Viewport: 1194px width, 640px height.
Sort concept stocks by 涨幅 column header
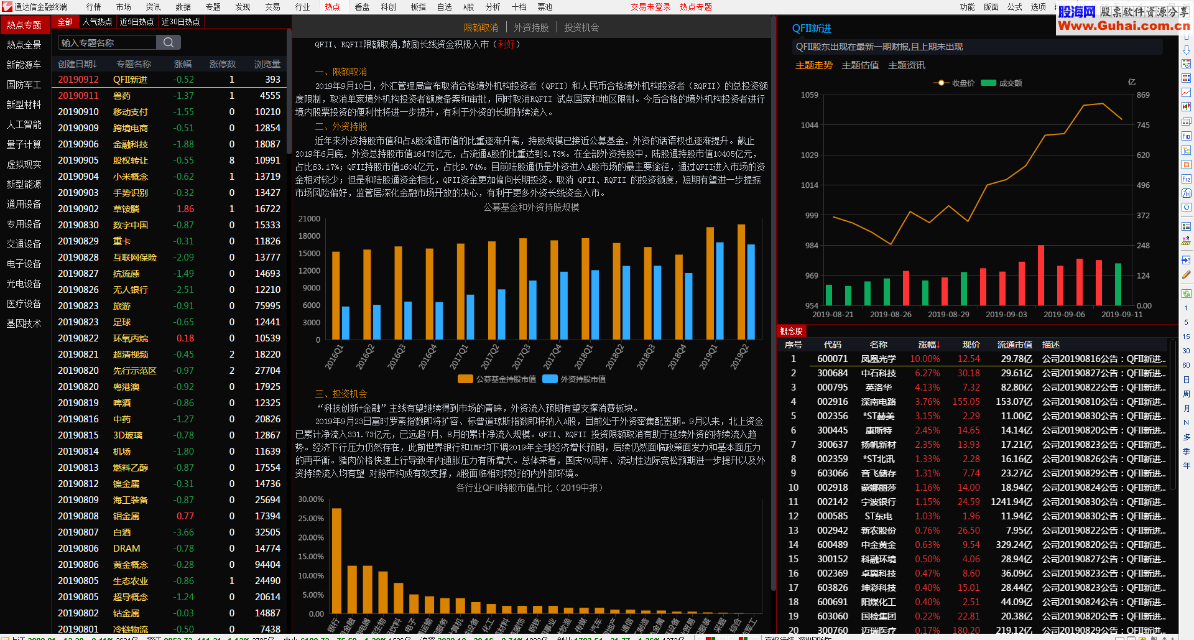(x=928, y=345)
